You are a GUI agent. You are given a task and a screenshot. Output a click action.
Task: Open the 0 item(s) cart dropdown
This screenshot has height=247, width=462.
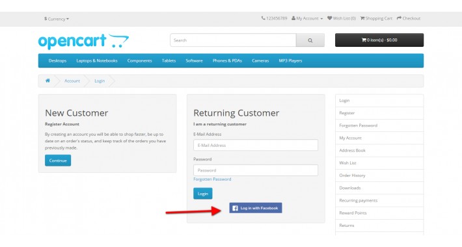379,40
